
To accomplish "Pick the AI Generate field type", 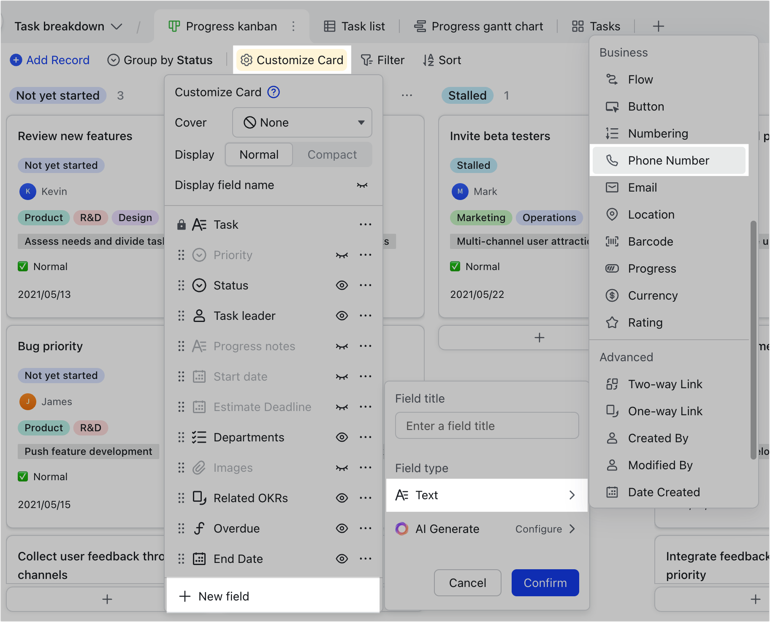I will tap(447, 529).
